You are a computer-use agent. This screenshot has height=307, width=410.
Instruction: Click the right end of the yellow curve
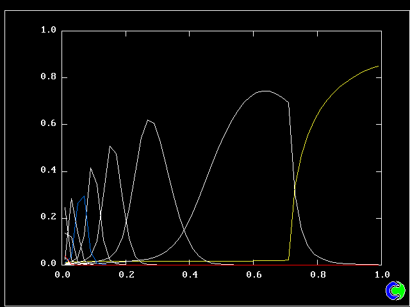click(379, 66)
